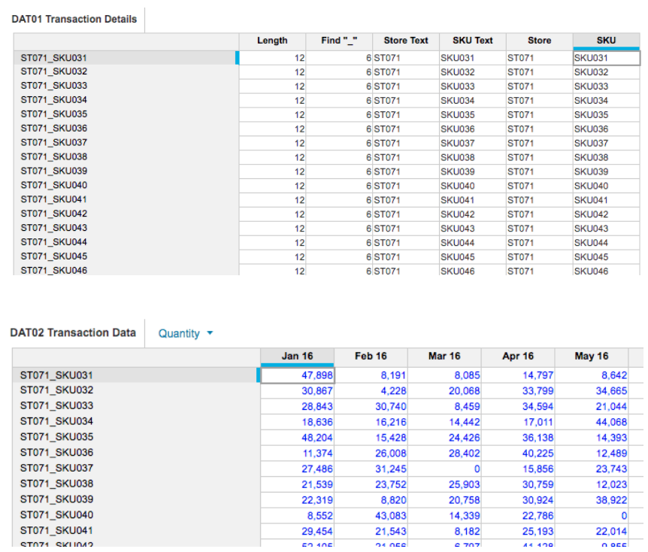Select the Store column header
This screenshot has width=648, height=552.
[539, 41]
